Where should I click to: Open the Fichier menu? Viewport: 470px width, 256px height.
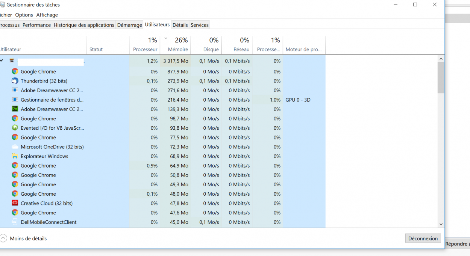6,15
